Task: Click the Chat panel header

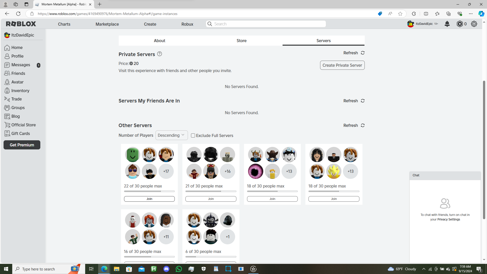Action: [445, 175]
